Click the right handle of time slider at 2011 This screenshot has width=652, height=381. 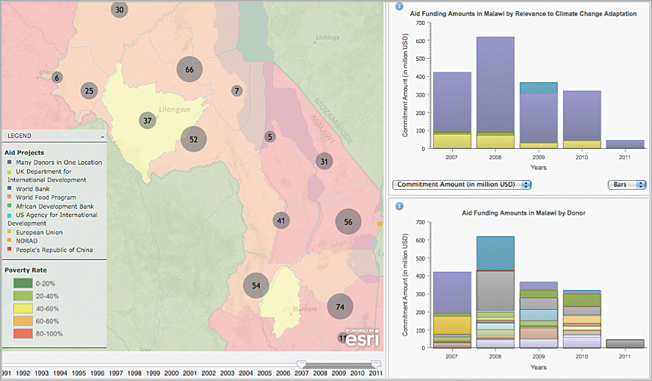point(376,363)
